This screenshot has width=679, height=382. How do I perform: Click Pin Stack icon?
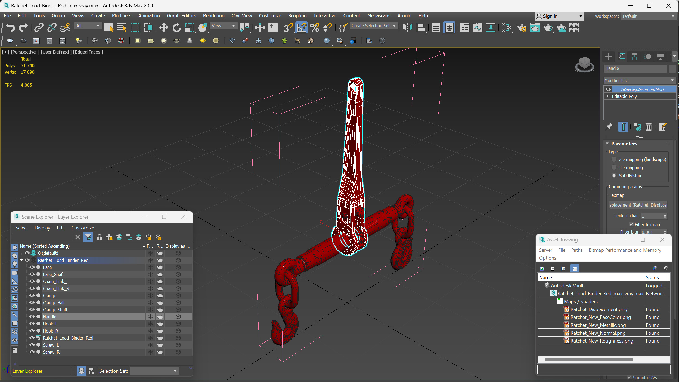pyautogui.click(x=609, y=127)
